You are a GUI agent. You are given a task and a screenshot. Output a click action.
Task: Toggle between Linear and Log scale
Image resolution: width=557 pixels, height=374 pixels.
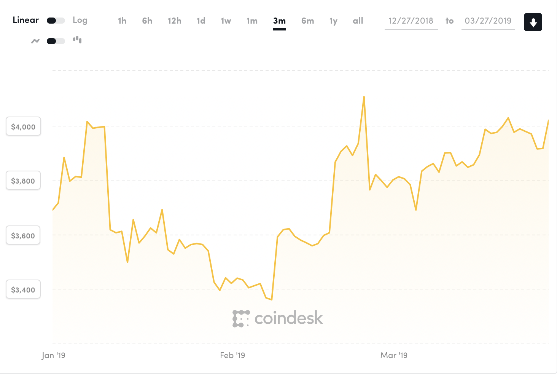(x=56, y=20)
